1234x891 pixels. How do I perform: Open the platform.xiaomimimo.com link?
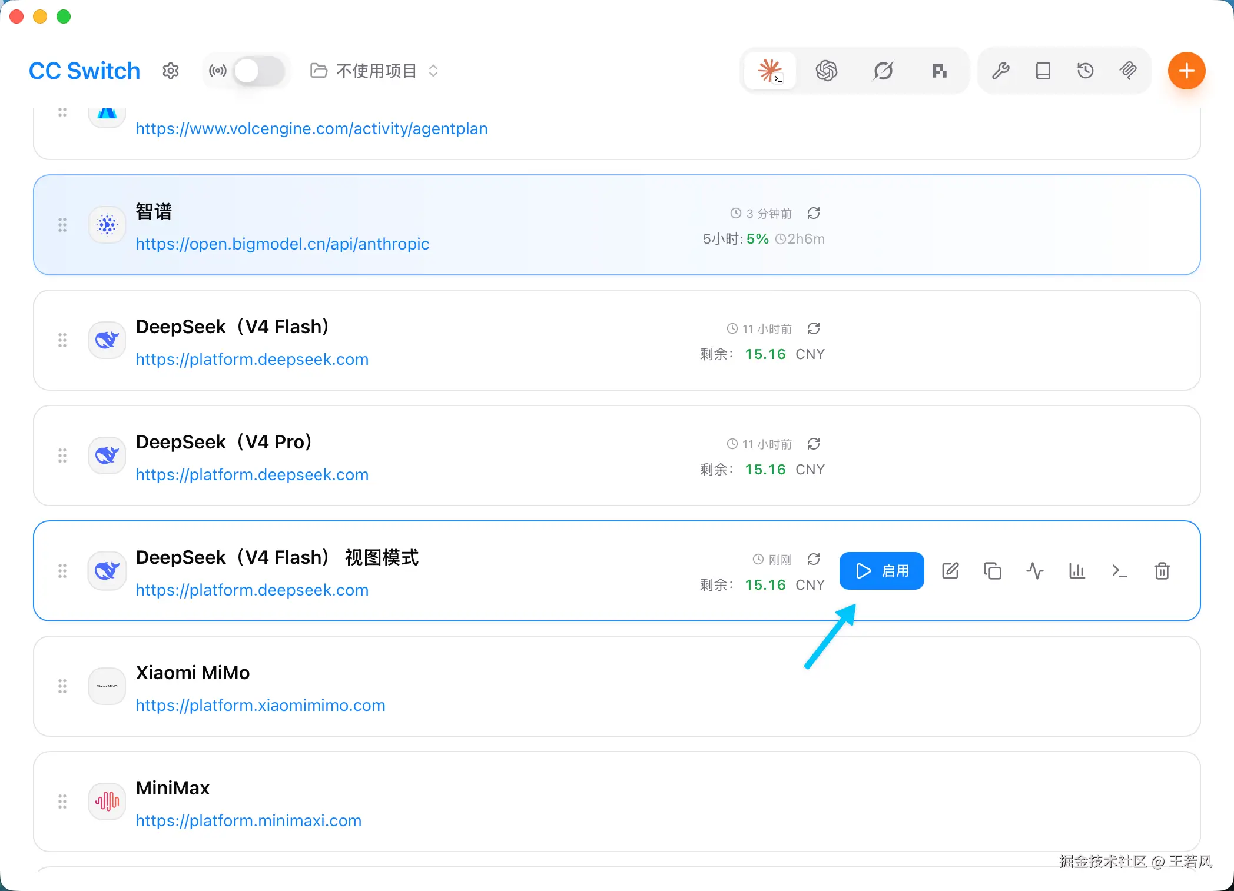[260, 705]
